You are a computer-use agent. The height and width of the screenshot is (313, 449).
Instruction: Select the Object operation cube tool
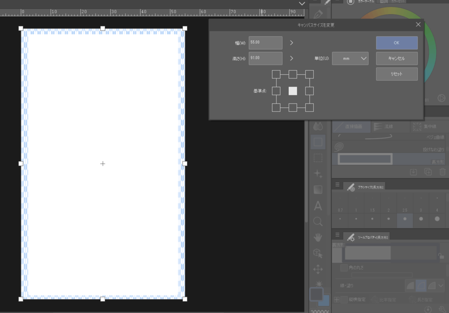[x=318, y=253]
